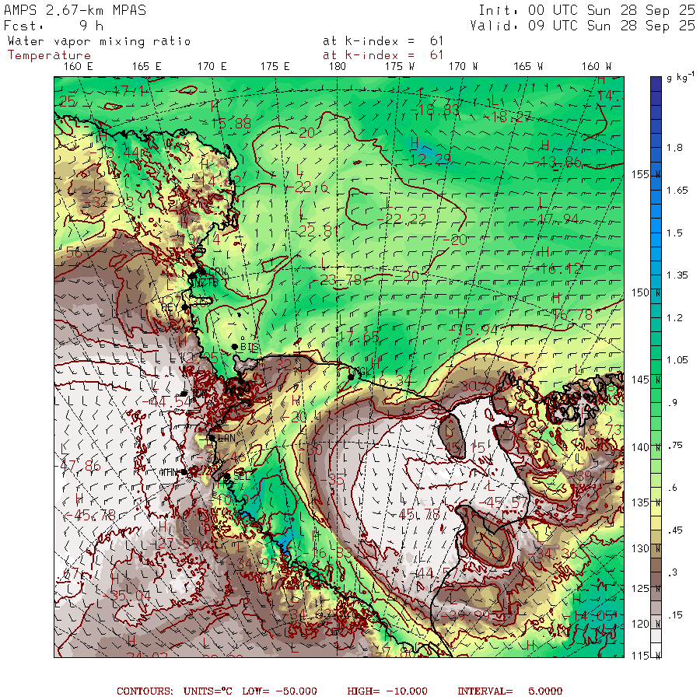Click the '.9' colorbar value

pyautogui.click(x=673, y=403)
